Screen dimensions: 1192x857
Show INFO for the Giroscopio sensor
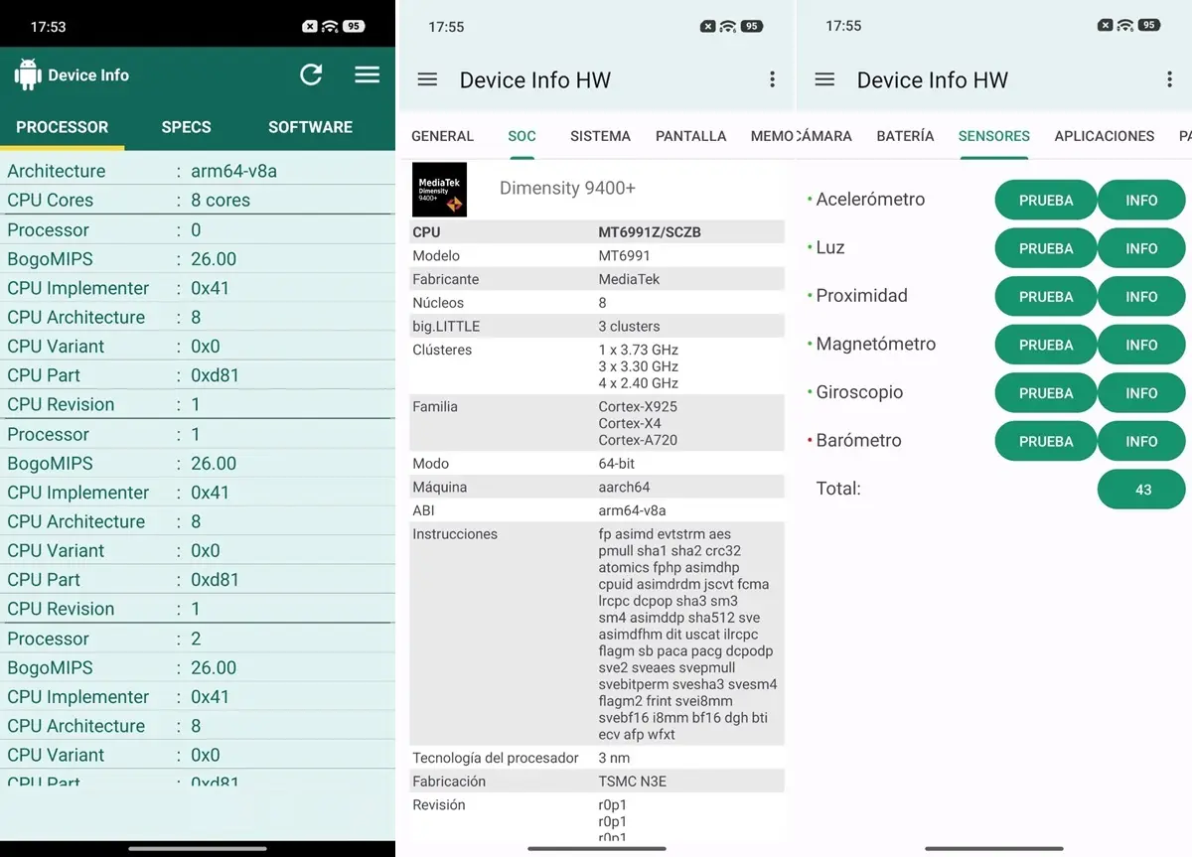coord(1141,393)
